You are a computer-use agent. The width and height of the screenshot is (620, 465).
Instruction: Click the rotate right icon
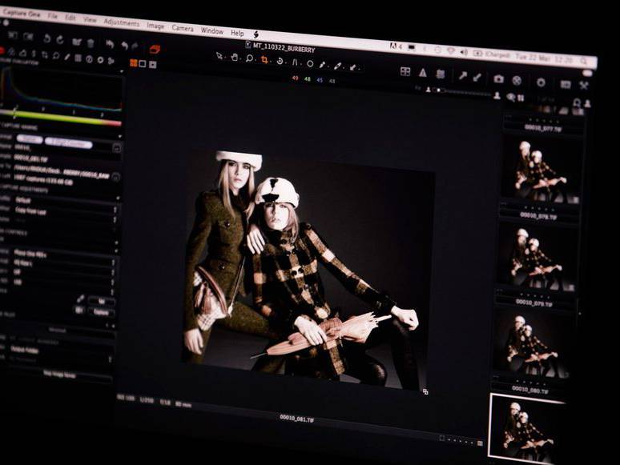point(60,39)
